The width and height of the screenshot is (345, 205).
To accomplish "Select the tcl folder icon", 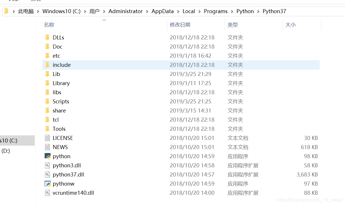I will (x=47, y=120).
